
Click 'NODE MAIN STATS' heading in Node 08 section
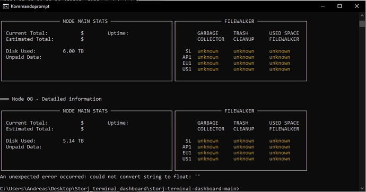(x=85, y=111)
